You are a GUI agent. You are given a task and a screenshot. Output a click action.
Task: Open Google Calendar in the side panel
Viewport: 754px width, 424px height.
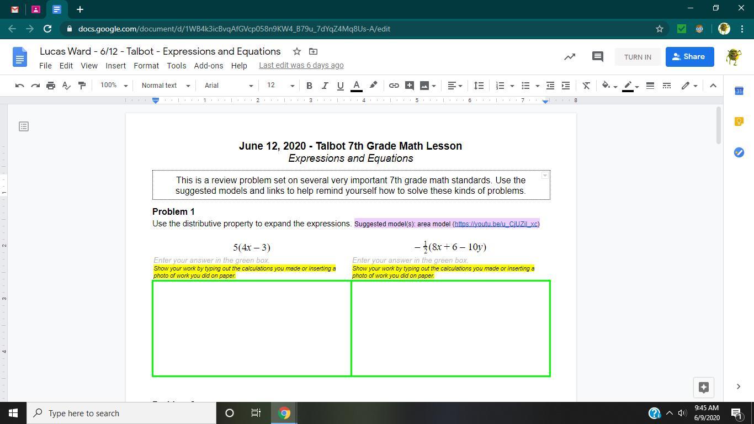(x=739, y=91)
